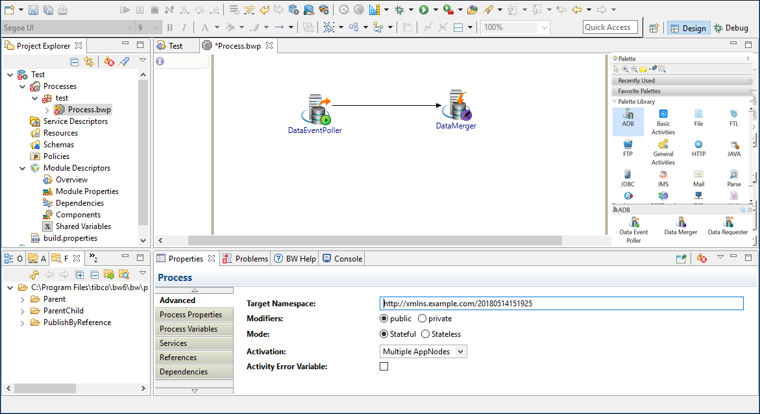Pick the Data Requester palette item
This screenshot has height=414, width=760.
point(728,226)
